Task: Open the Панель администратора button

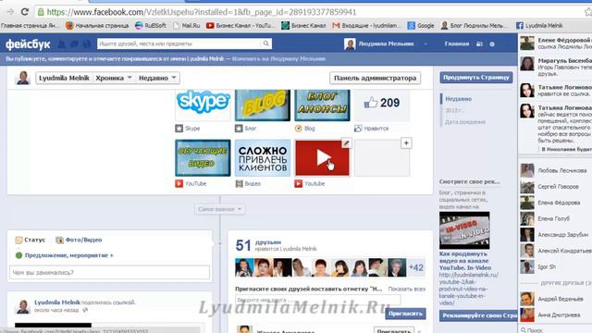Action: coord(375,78)
